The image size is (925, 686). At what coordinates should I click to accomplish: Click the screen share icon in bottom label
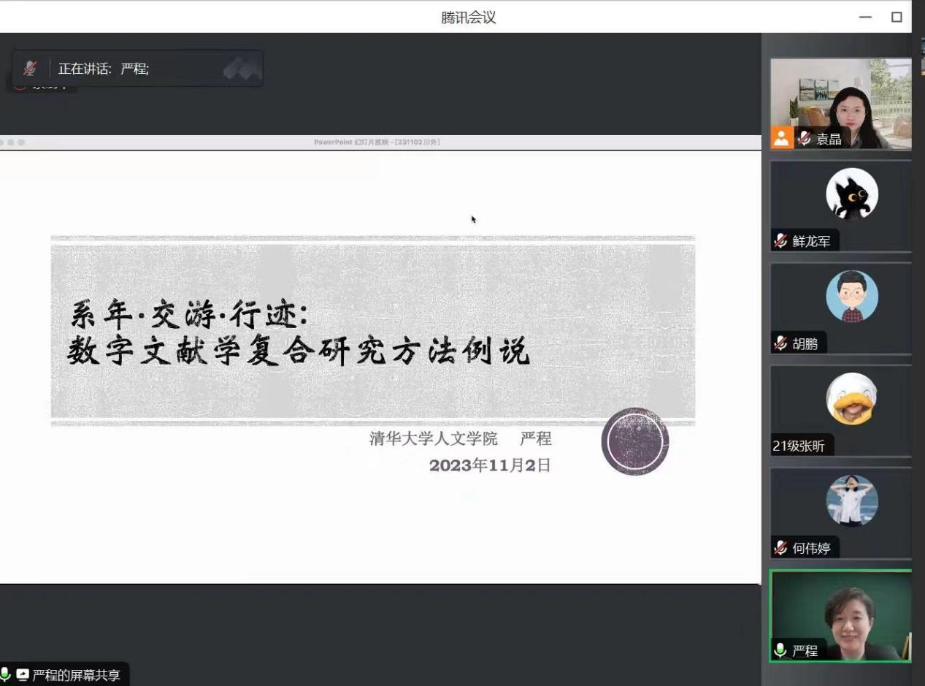coord(22,674)
